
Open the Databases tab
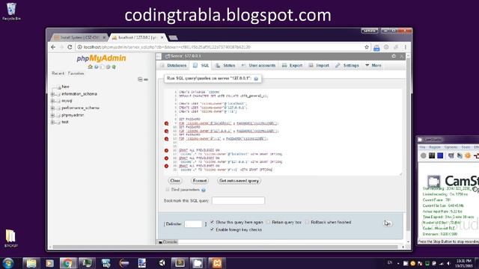point(173,65)
